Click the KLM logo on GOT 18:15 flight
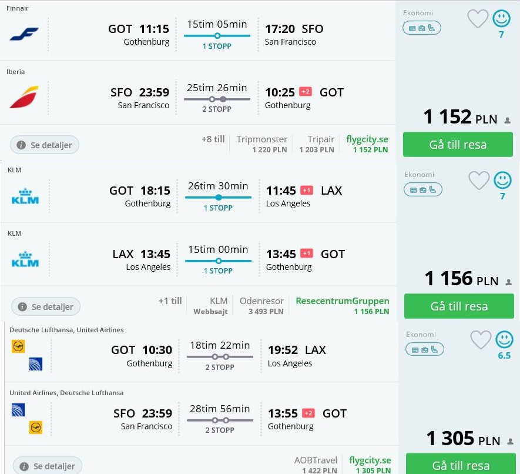The height and width of the screenshot is (474, 520). pyautogui.click(x=25, y=196)
